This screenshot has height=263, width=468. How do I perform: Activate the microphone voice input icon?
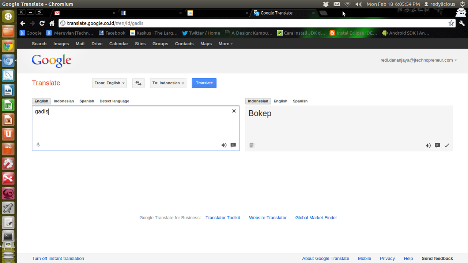pos(38,145)
